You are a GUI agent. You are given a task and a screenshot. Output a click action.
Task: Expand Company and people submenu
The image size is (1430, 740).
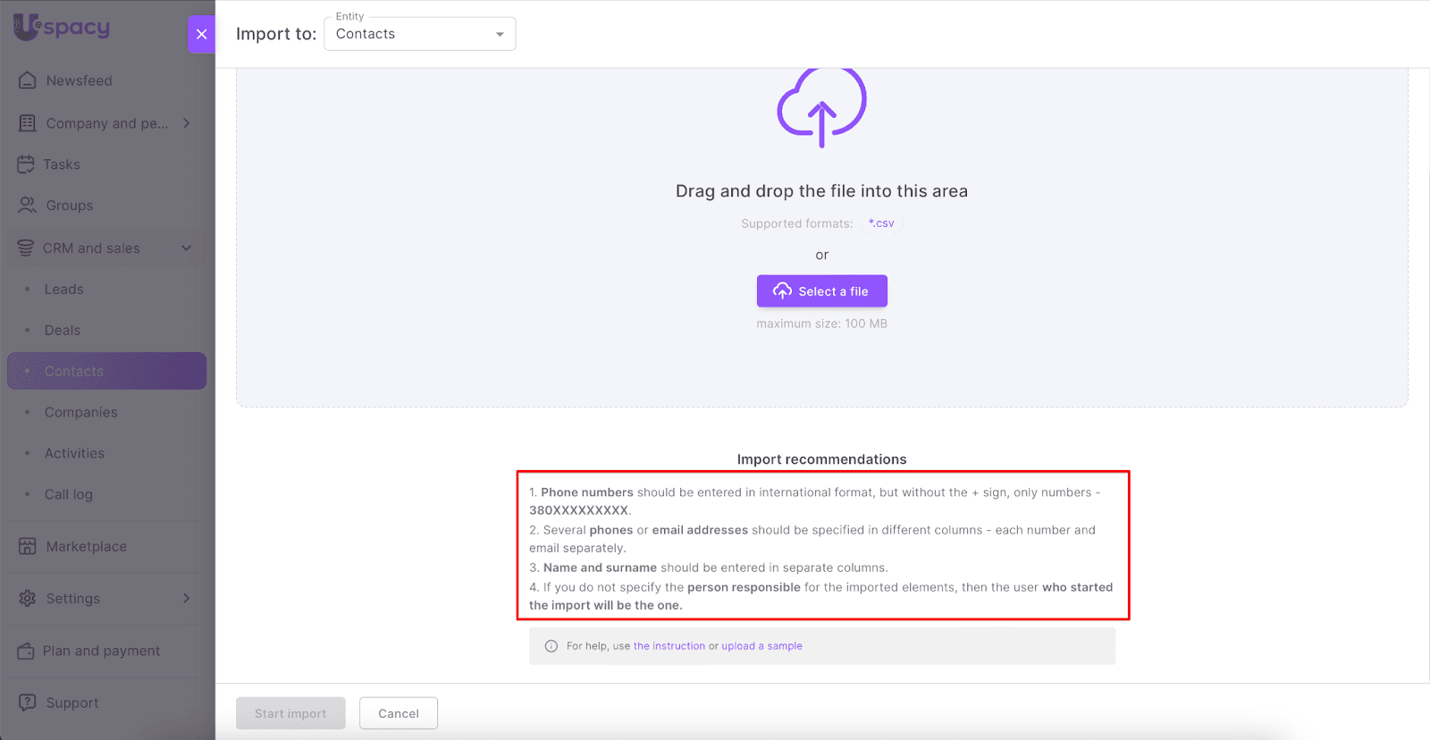click(x=187, y=123)
